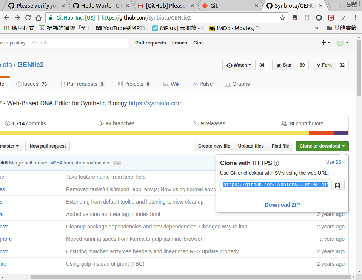Open the IMDb - Movies bookmark

[x=234, y=28]
